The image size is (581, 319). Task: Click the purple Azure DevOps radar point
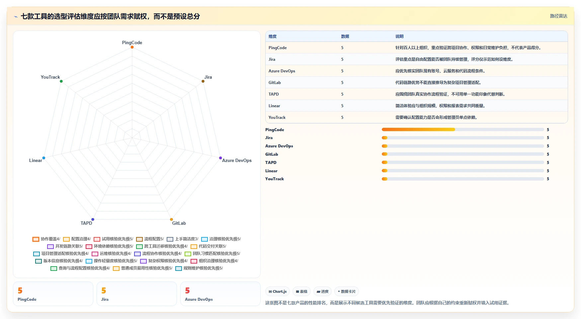pyautogui.click(x=220, y=158)
